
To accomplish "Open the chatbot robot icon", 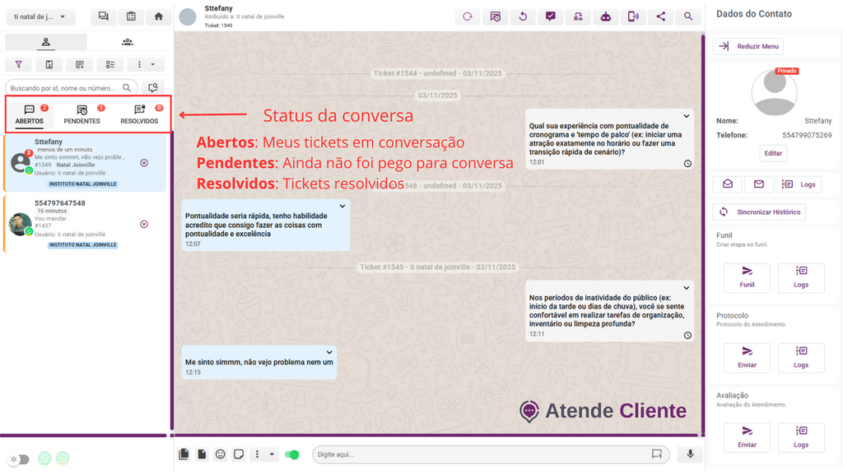I will [605, 16].
